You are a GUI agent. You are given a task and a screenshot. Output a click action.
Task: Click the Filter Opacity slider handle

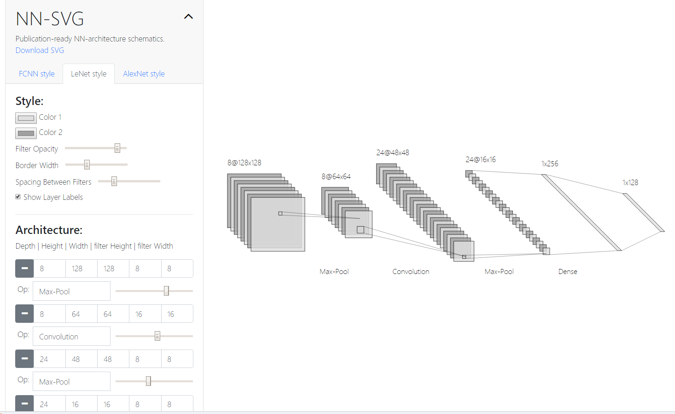click(x=117, y=148)
